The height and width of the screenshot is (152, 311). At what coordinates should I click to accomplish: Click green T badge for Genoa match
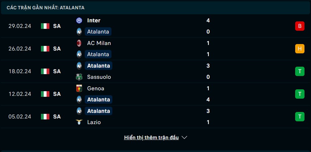pyautogui.click(x=300, y=94)
